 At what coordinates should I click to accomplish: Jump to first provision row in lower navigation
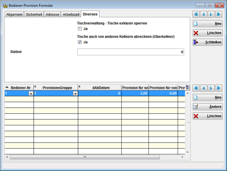point(196,88)
